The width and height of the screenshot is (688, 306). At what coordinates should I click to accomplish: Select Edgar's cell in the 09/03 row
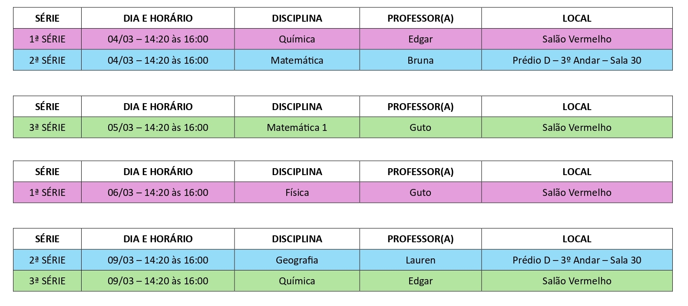(x=420, y=281)
